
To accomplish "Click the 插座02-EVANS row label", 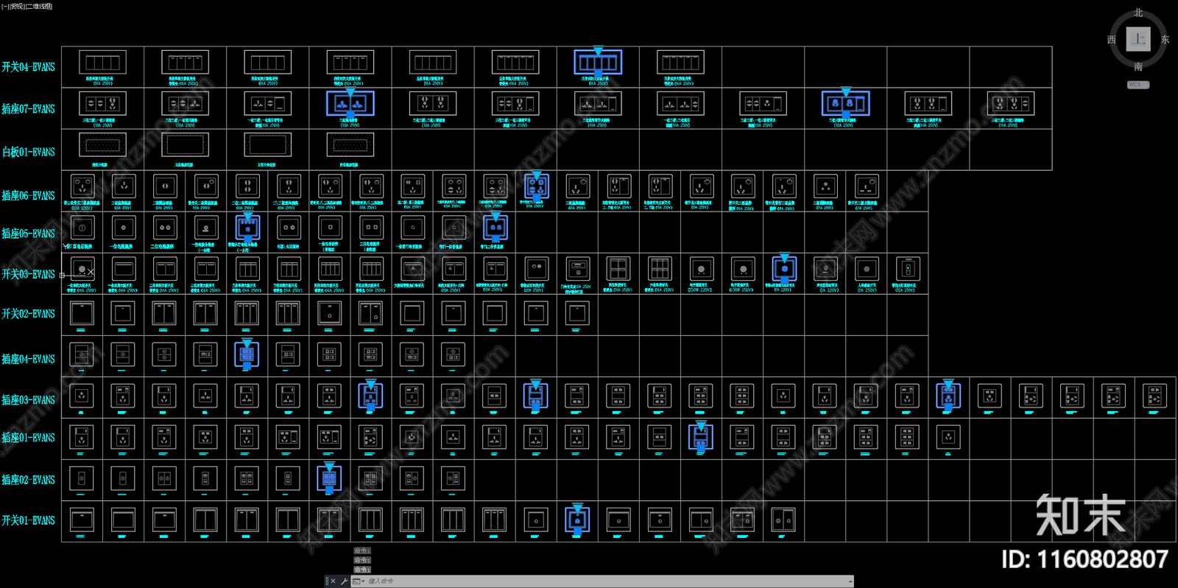I will 28,480.
